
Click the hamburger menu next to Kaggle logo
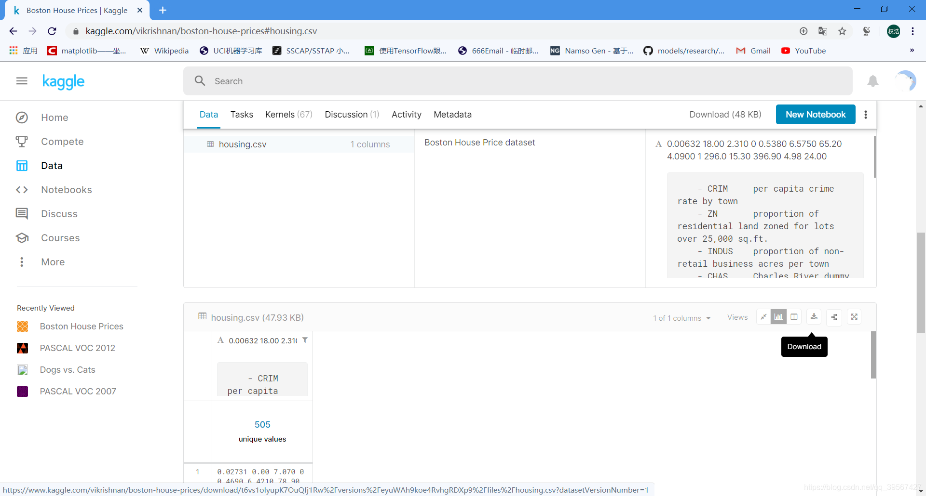tap(21, 81)
